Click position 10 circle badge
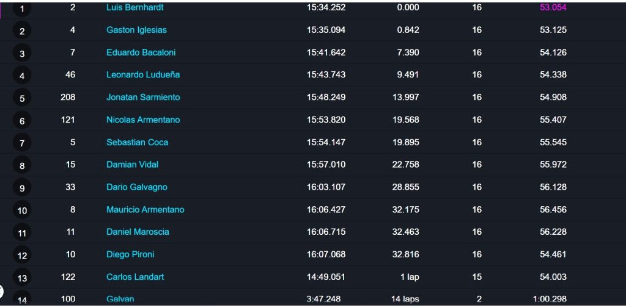The image size is (626, 308). point(22,210)
